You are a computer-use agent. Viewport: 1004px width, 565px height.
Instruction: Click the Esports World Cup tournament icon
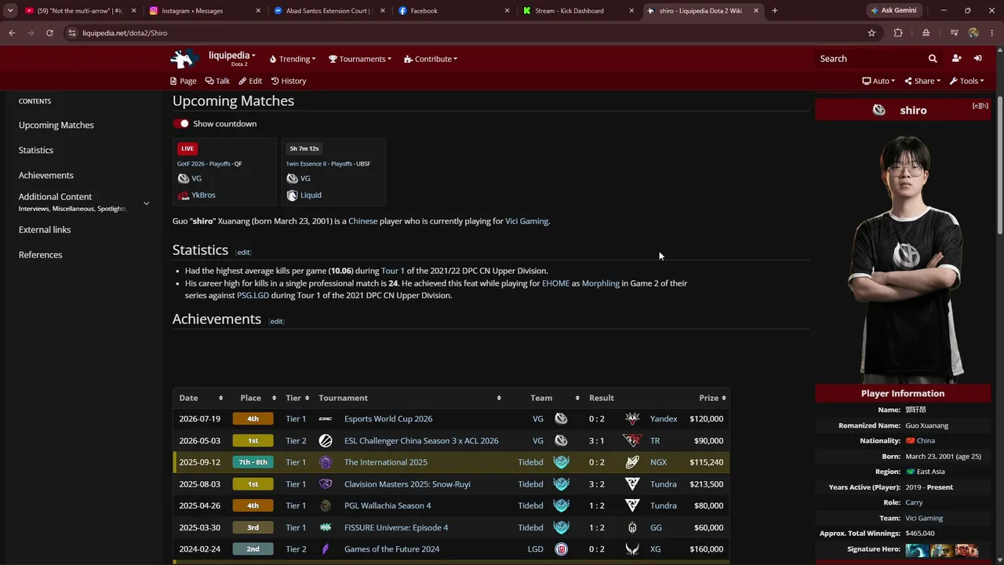click(326, 419)
